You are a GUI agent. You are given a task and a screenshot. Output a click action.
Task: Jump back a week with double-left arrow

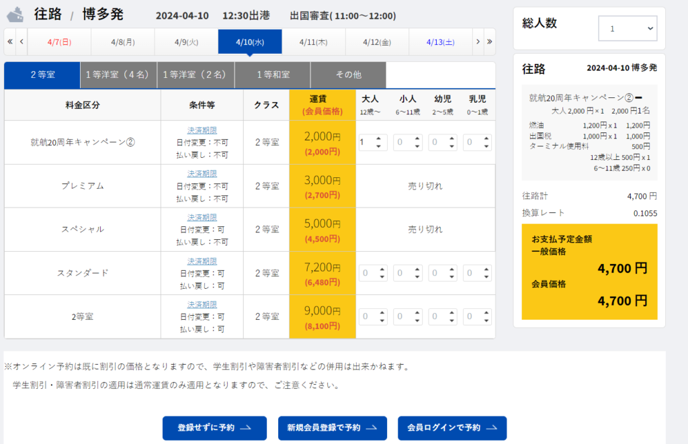point(10,42)
